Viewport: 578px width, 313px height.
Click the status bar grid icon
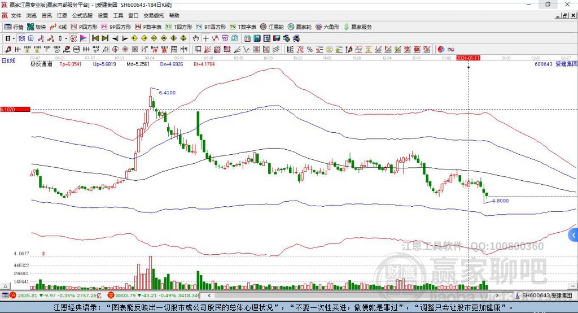point(5,295)
